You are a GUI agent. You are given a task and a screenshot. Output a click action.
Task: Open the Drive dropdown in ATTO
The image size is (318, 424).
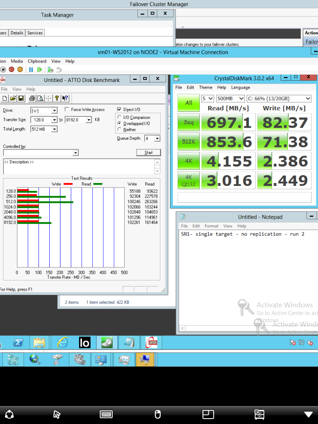coord(54,110)
